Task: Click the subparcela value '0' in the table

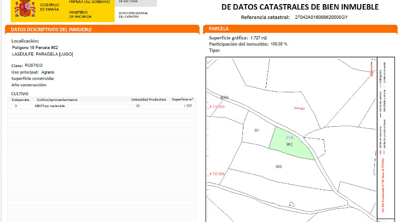Action: (16, 106)
